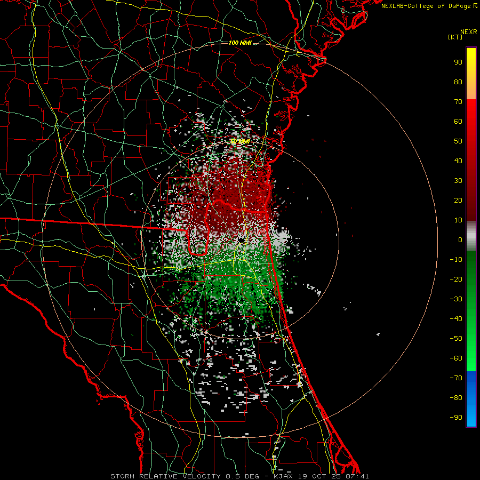Select the positive 50 knot scale label
This screenshot has width=480, height=480.
[458, 141]
